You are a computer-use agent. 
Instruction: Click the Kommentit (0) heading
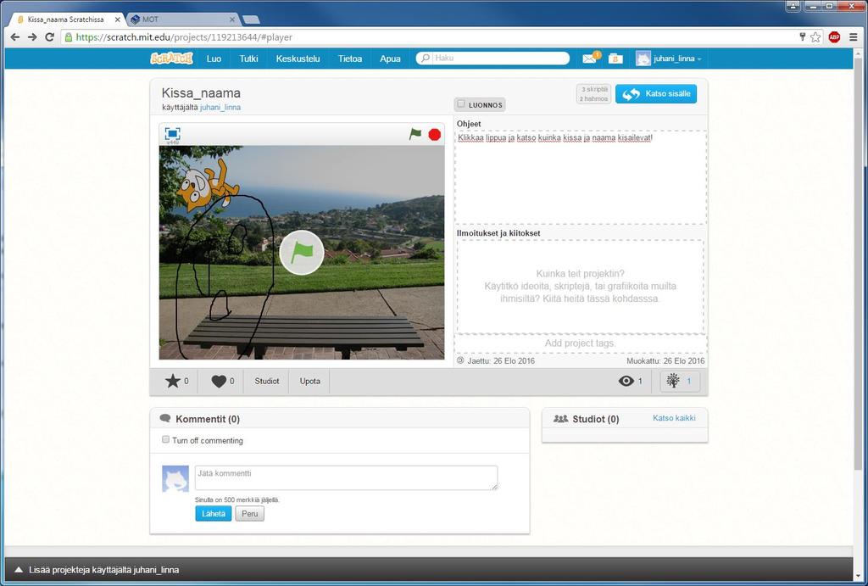208,419
